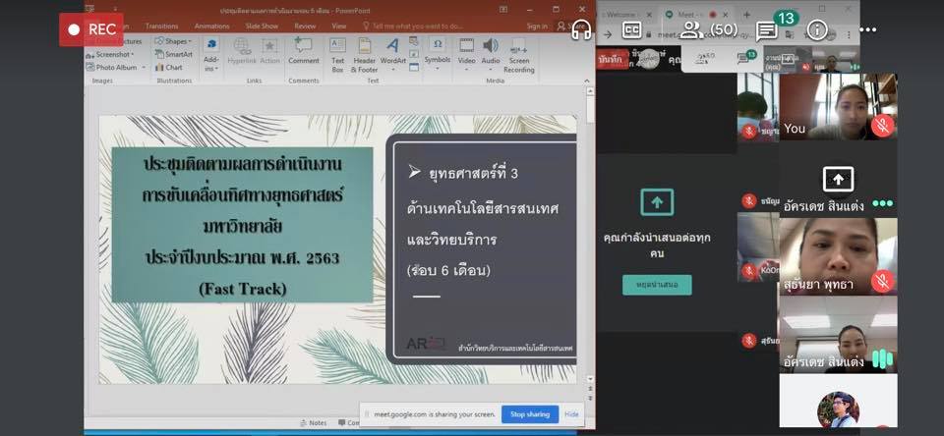Select the "You" self-view video tile
This screenshot has height=436, width=944.
coord(838,108)
